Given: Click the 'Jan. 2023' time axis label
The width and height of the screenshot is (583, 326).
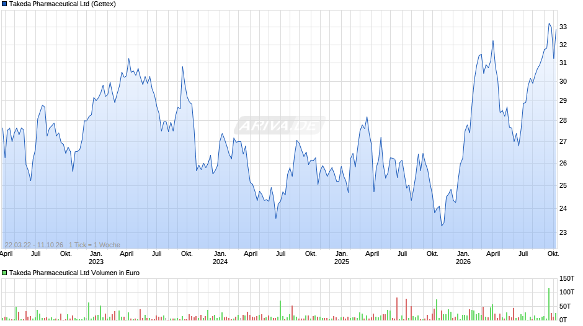Looking at the screenshot, I should [96, 258].
